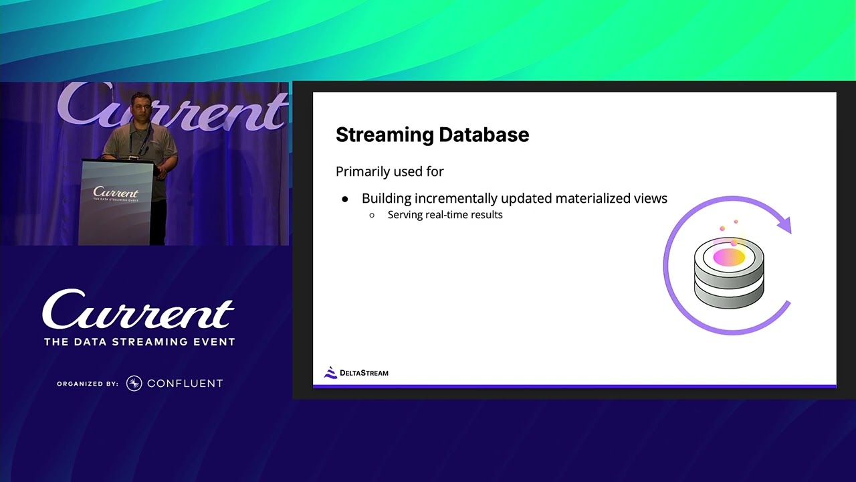Click the speaker video thumbnail
Viewport: 856px width, 482px height.
144,163
